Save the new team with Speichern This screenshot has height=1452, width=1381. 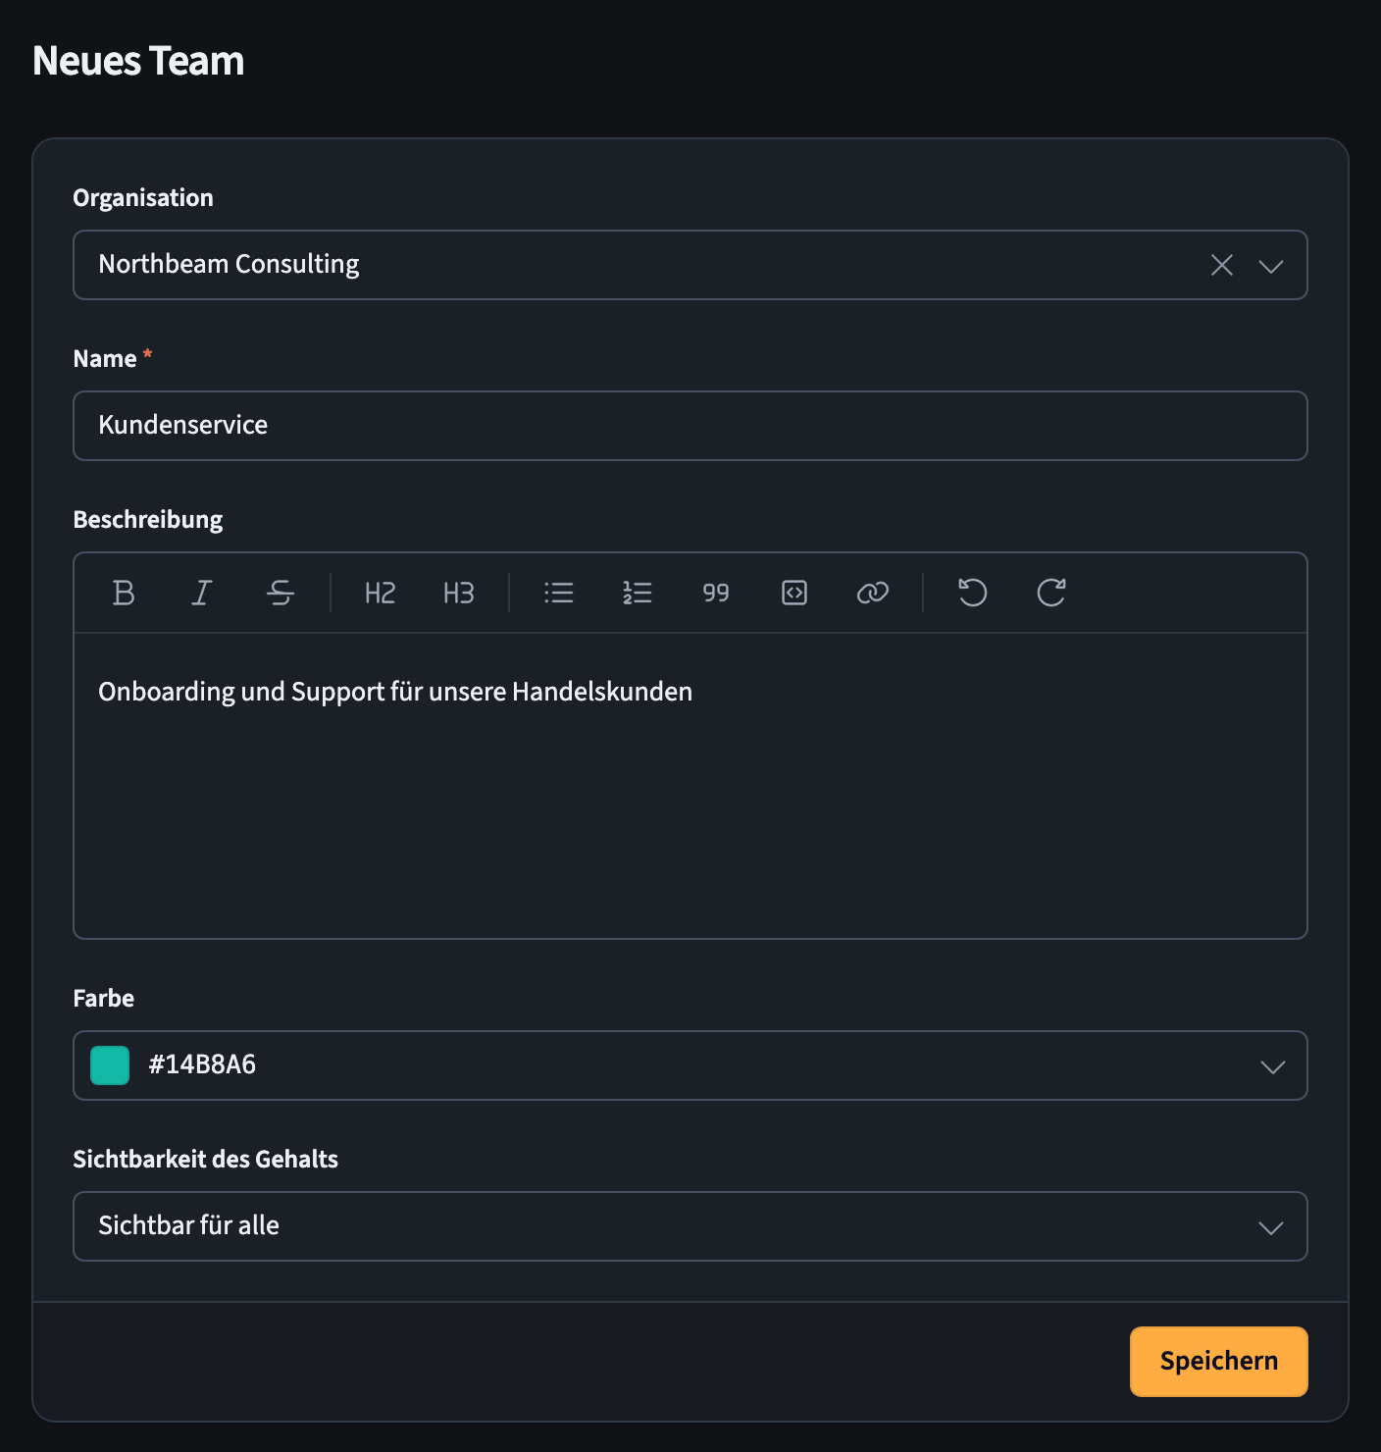[1219, 1362]
